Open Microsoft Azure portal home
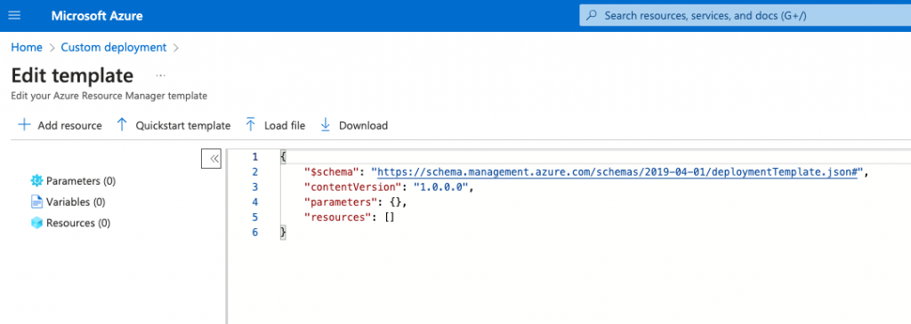Image resolution: width=911 pixels, height=324 pixels. click(97, 16)
